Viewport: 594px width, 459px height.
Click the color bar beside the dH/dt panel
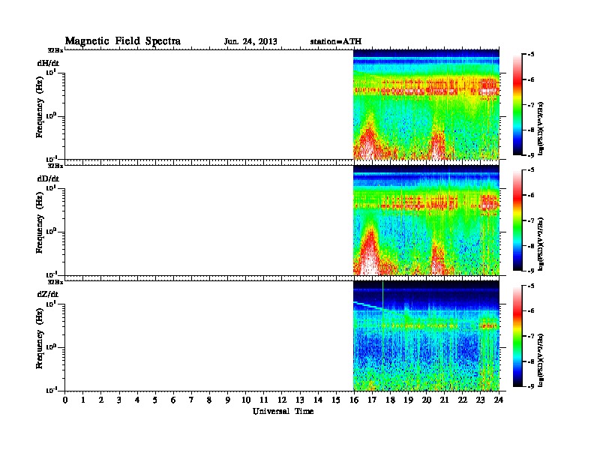(518, 104)
